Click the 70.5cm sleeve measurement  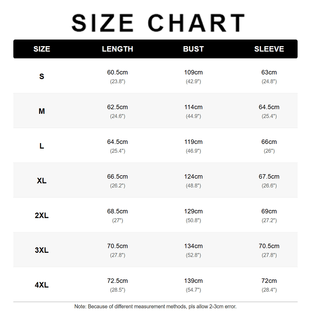[269, 246]
